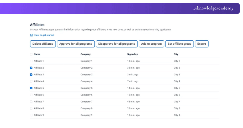Click the City 5 cell
Viewport: 243px width, 128px height.
click(177, 88)
